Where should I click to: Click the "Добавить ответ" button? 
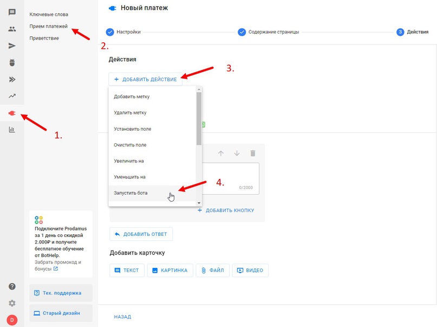tap(141, 234)
